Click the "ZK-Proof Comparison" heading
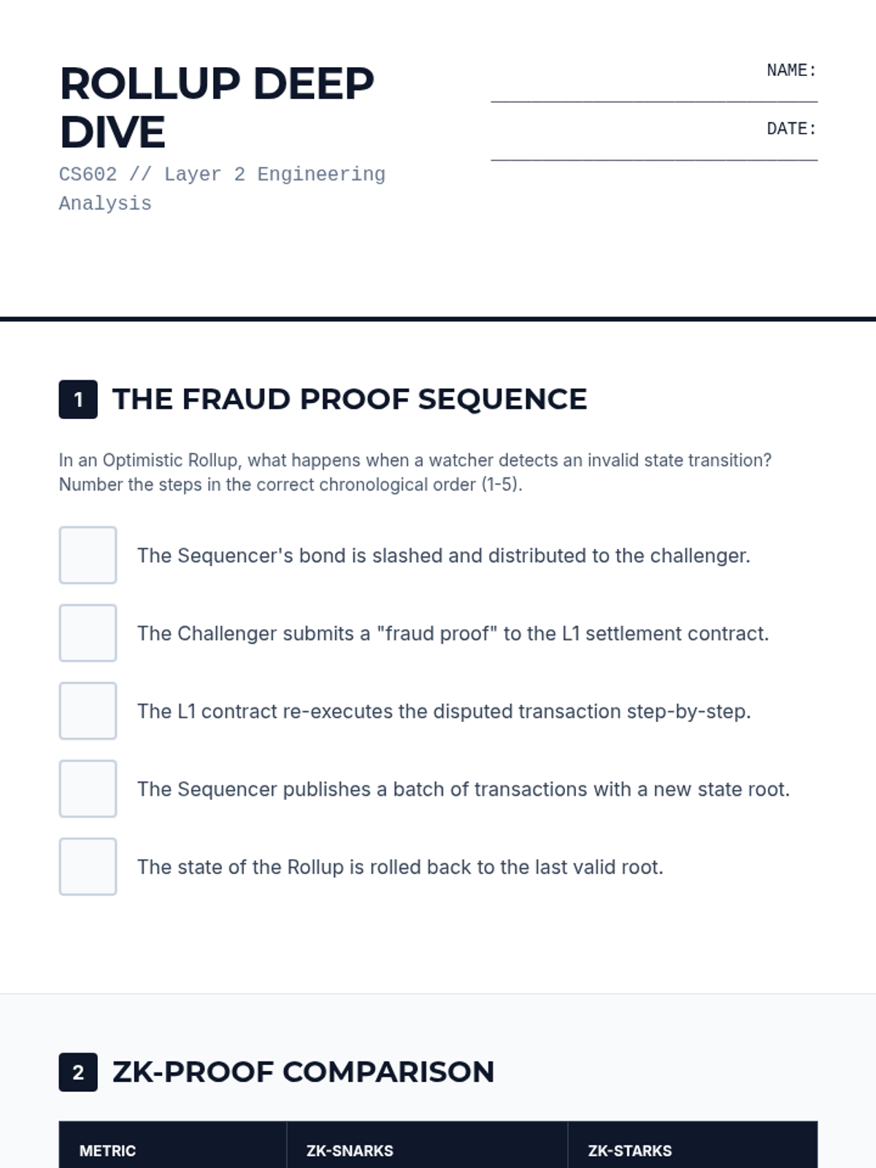This screenshot has width=876, height=1168. 303,1072
